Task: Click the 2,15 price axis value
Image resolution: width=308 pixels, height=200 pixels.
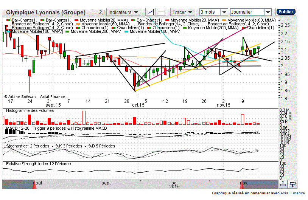Action: click(285, 42)
